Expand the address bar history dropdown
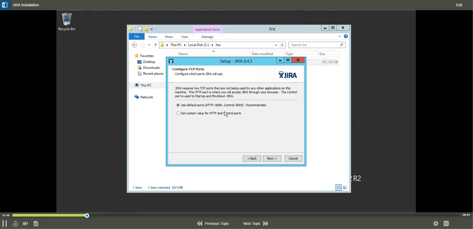This screenshot has height=229, width=473. [276, 45]
